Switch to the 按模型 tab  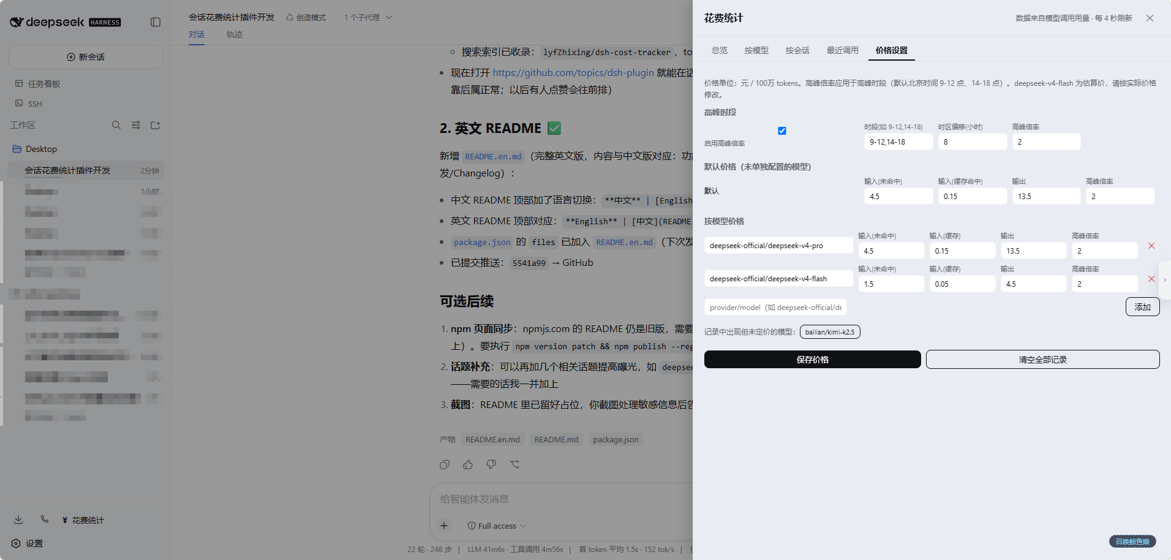[x=756, y=50]
